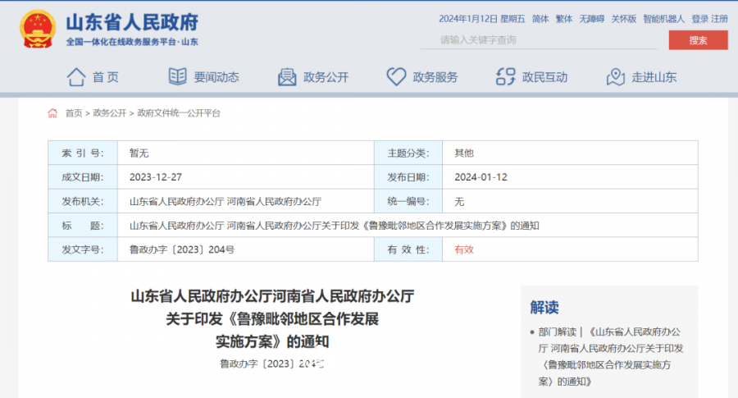Switch to 繁体 traditional Chinese
The height and width of the screenshot is (398, 738).
(564, 19)
